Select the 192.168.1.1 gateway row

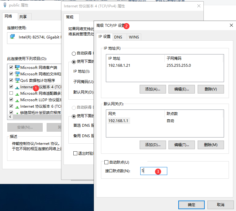point(118,121)
